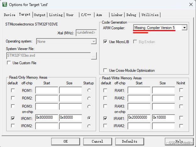This screenshot has width=196, height=147.
Task: Edit the IRAM1 Size value 0x10000
Action: (x=164, y=117)
